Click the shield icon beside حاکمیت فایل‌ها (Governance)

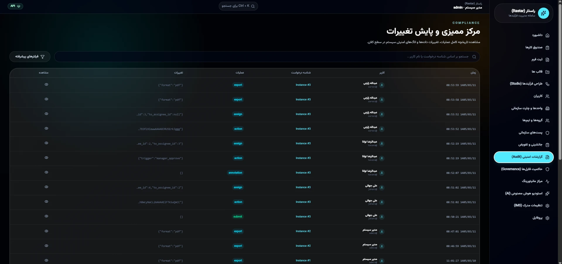pyautogui.click(x=547, y=169)
